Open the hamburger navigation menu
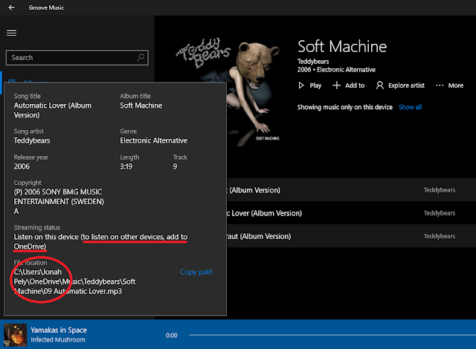This screenshot has width=476, height=349. pos(12,33)
